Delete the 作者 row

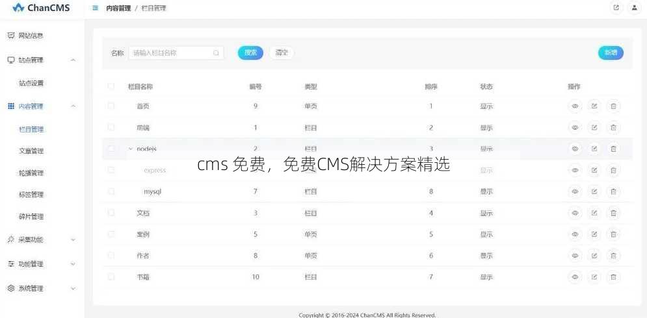point(614,256)
